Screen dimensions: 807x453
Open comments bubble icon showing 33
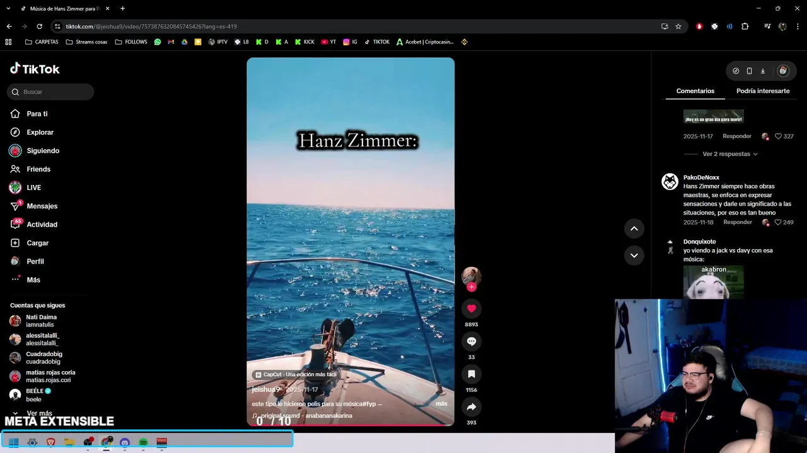point(471,341)
